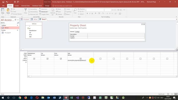Open the font name combo box
The width and height of the screenshot is (178, 100).
click(95, 10)
